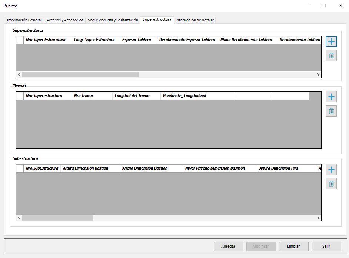Click the Subestructura horizontal scrollbar thumb
The height and width of the screenshot is (258, 349).
coord(57,218)
